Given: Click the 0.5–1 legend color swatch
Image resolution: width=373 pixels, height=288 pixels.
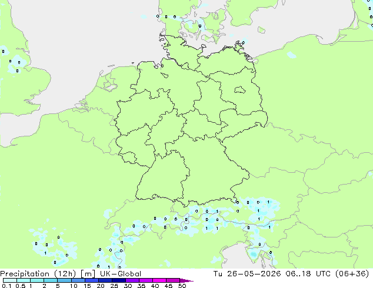Looking at the screenshot, I should tap(24, 280).
